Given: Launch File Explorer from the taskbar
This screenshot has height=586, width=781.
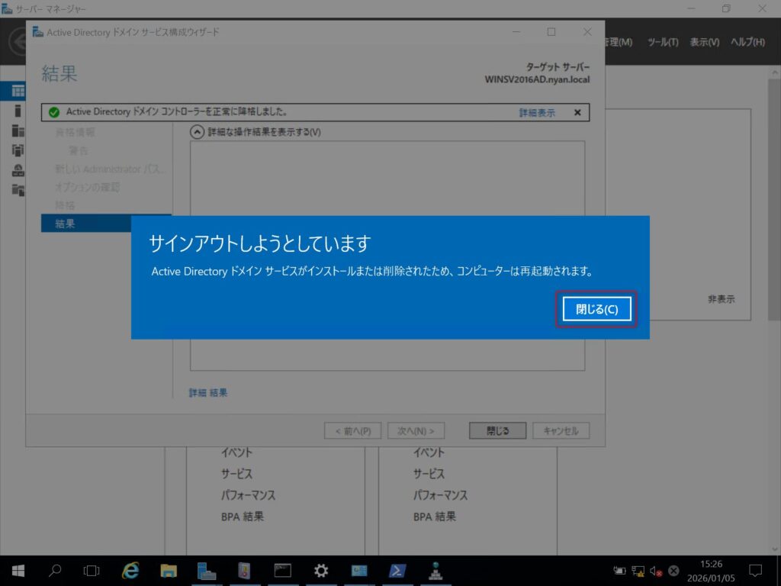Looking at the screenshot, I should [x=169, y=570].
